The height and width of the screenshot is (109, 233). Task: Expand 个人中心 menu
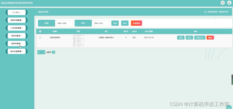(x=17, y=13)
